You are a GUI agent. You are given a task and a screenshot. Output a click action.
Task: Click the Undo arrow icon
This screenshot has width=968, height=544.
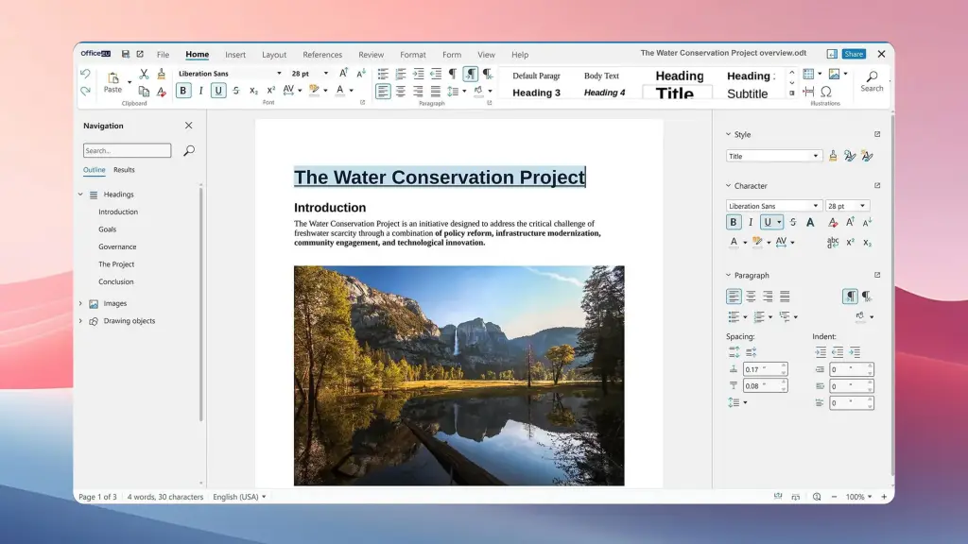coord(85,74)
